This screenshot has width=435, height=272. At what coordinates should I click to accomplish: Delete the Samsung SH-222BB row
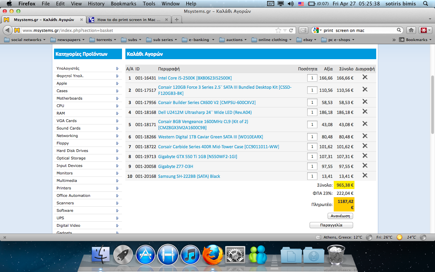[365, 175]
